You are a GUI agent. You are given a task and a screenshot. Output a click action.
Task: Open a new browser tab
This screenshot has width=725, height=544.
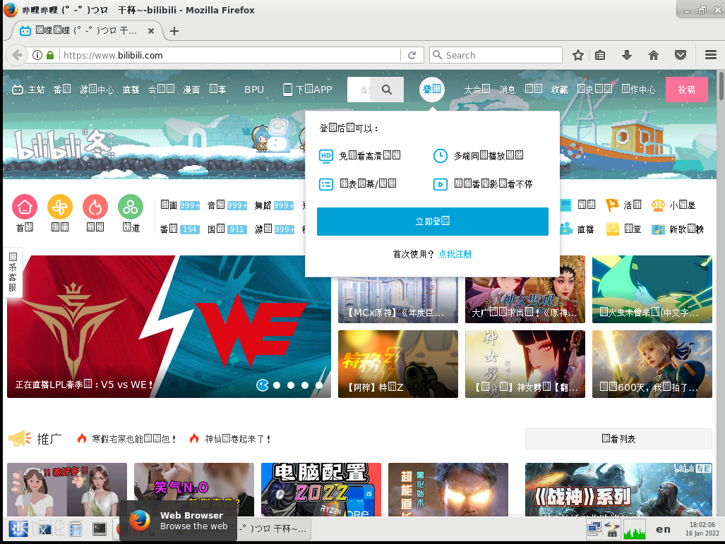coord(174,31)
